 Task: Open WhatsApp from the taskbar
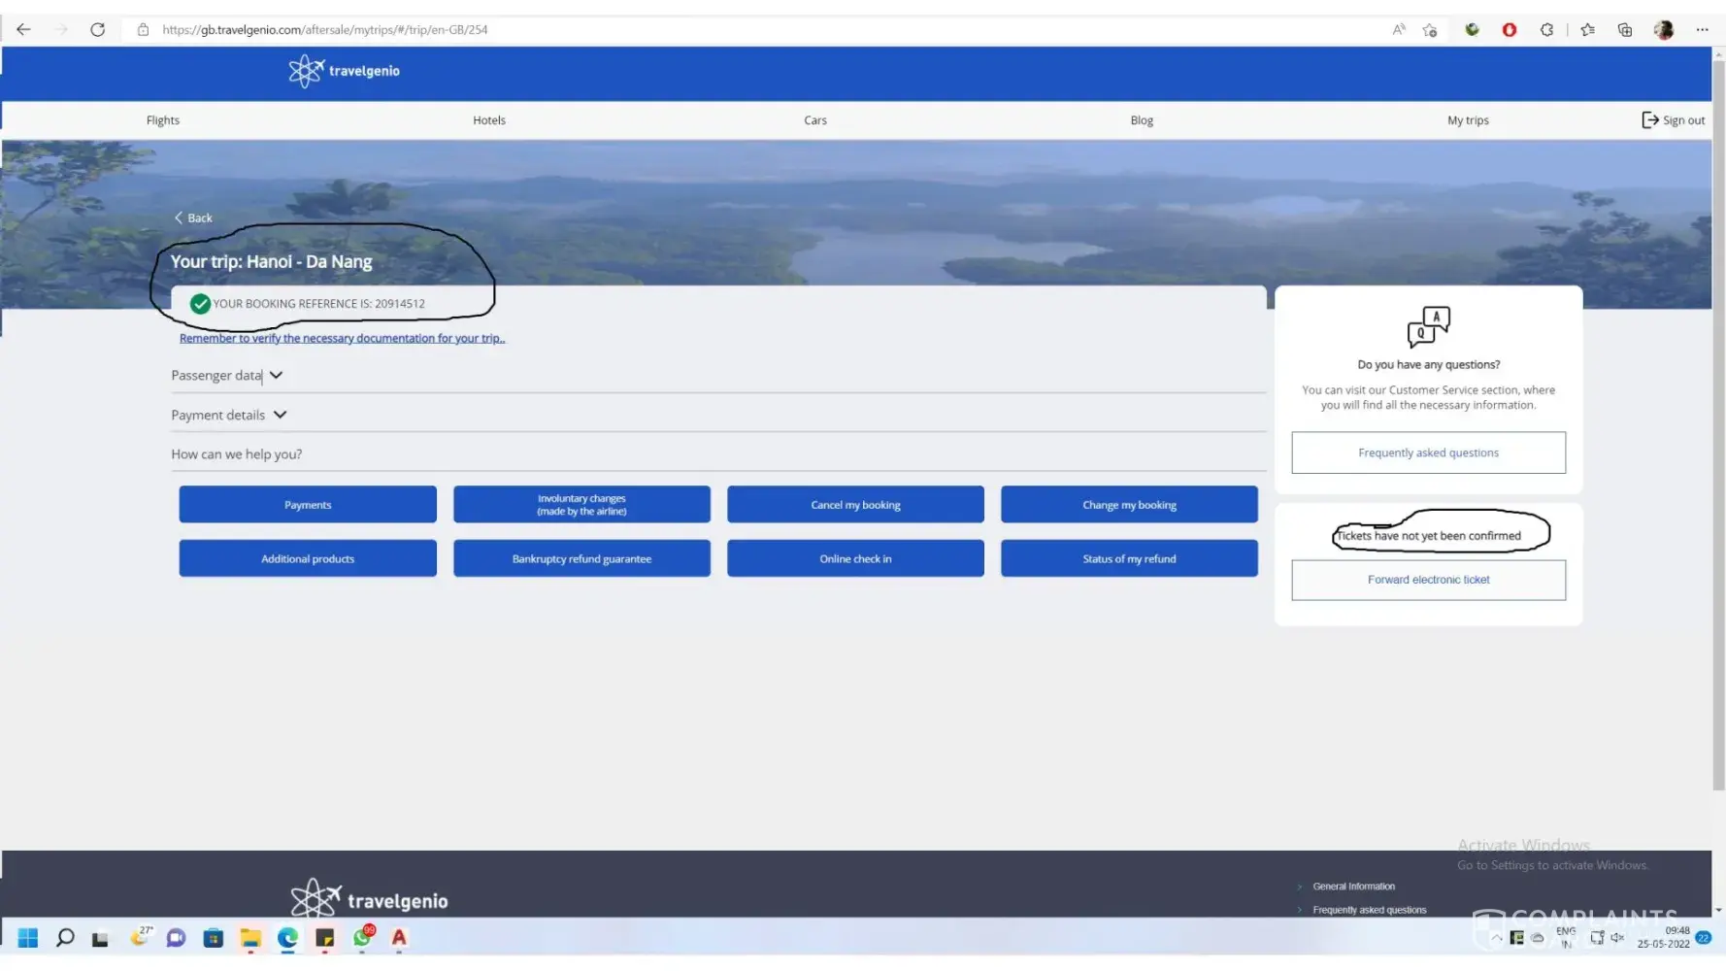tap(362, 938)
